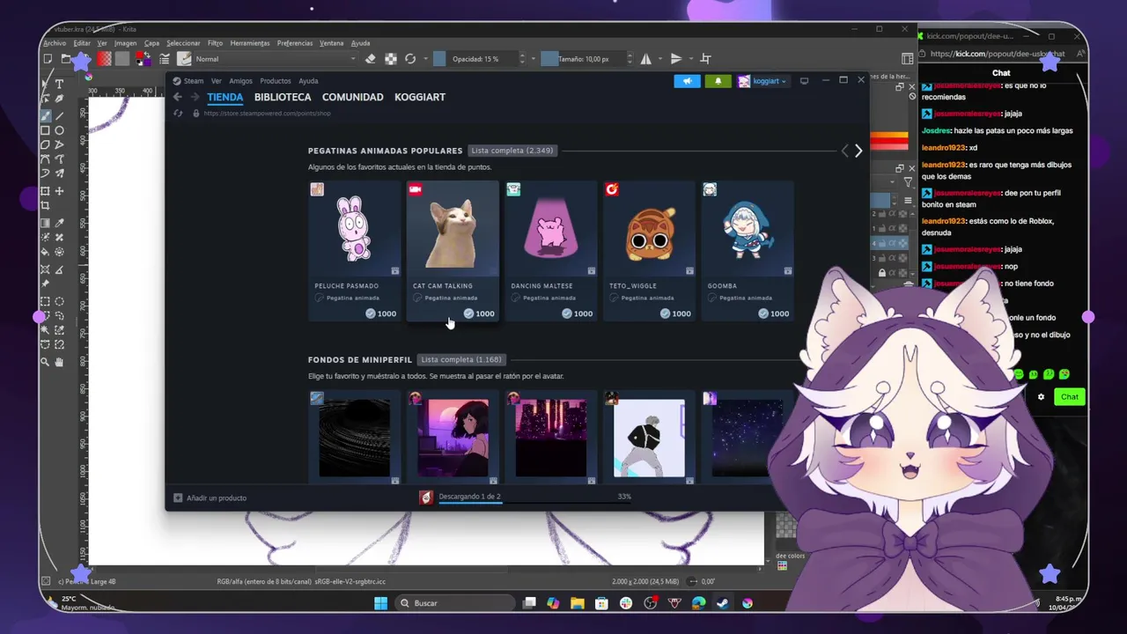The image size is (1127, 634).
Task: Go back in Steam navigation
Action: pos(177,97)
